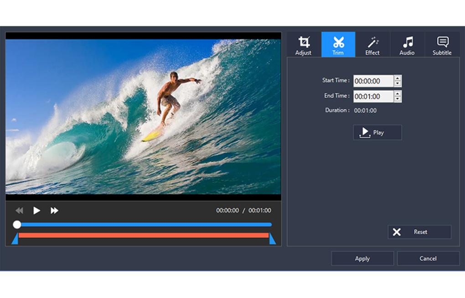The width and height of the screenshot is (465, 298).
Task: Reset the trim settings
Action: [x=419, y=232]
